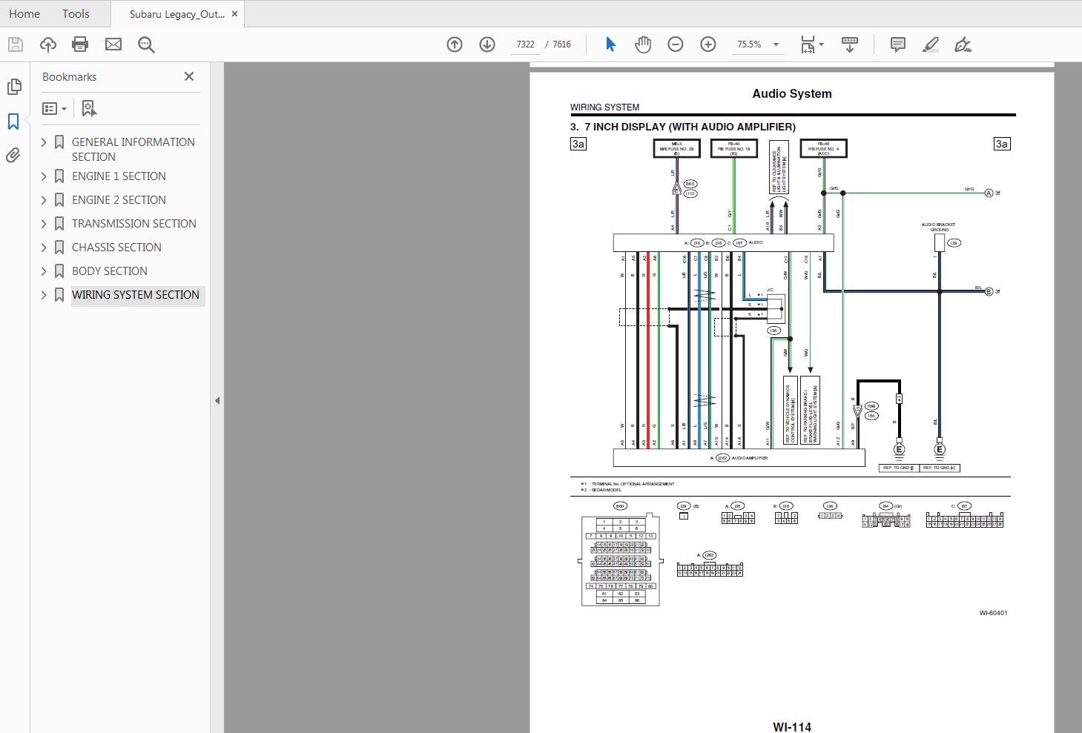Click the Save file icon
Viewport: 1082px width, 733px height.
click(15, 44)
